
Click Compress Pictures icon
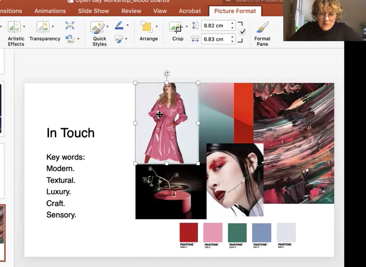click(x=70, y=25)
